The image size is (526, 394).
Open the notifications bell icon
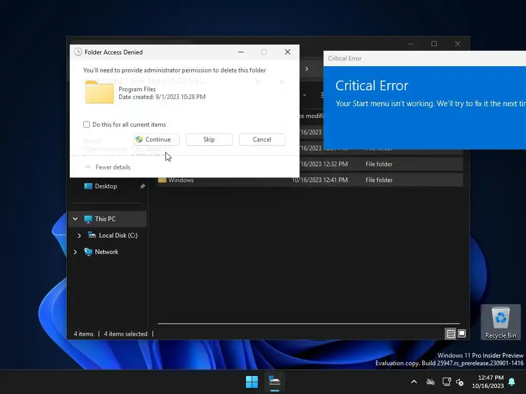(512, 382)
